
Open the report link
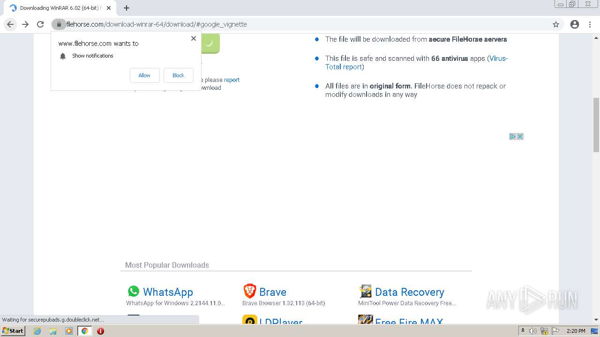232,80
